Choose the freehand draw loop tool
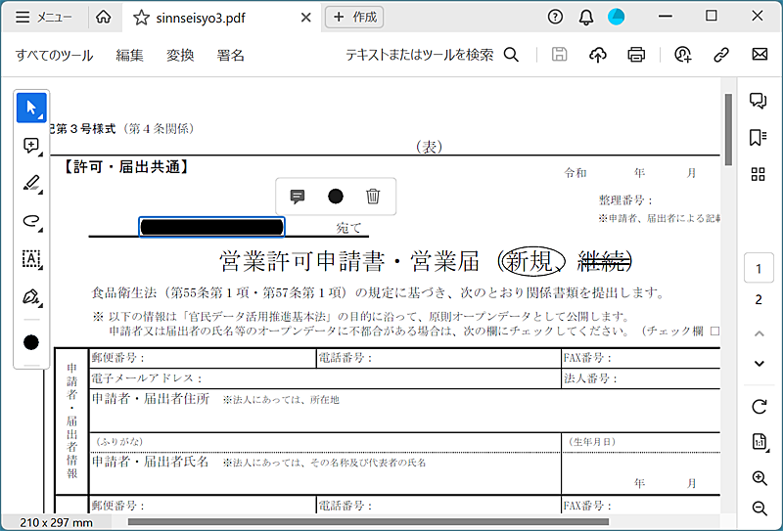 [x=31, y=221]
